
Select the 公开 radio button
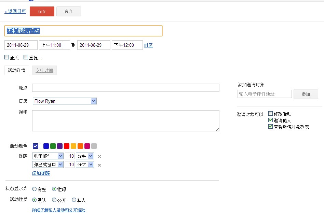pyautogui.click(x=54, y=200)
